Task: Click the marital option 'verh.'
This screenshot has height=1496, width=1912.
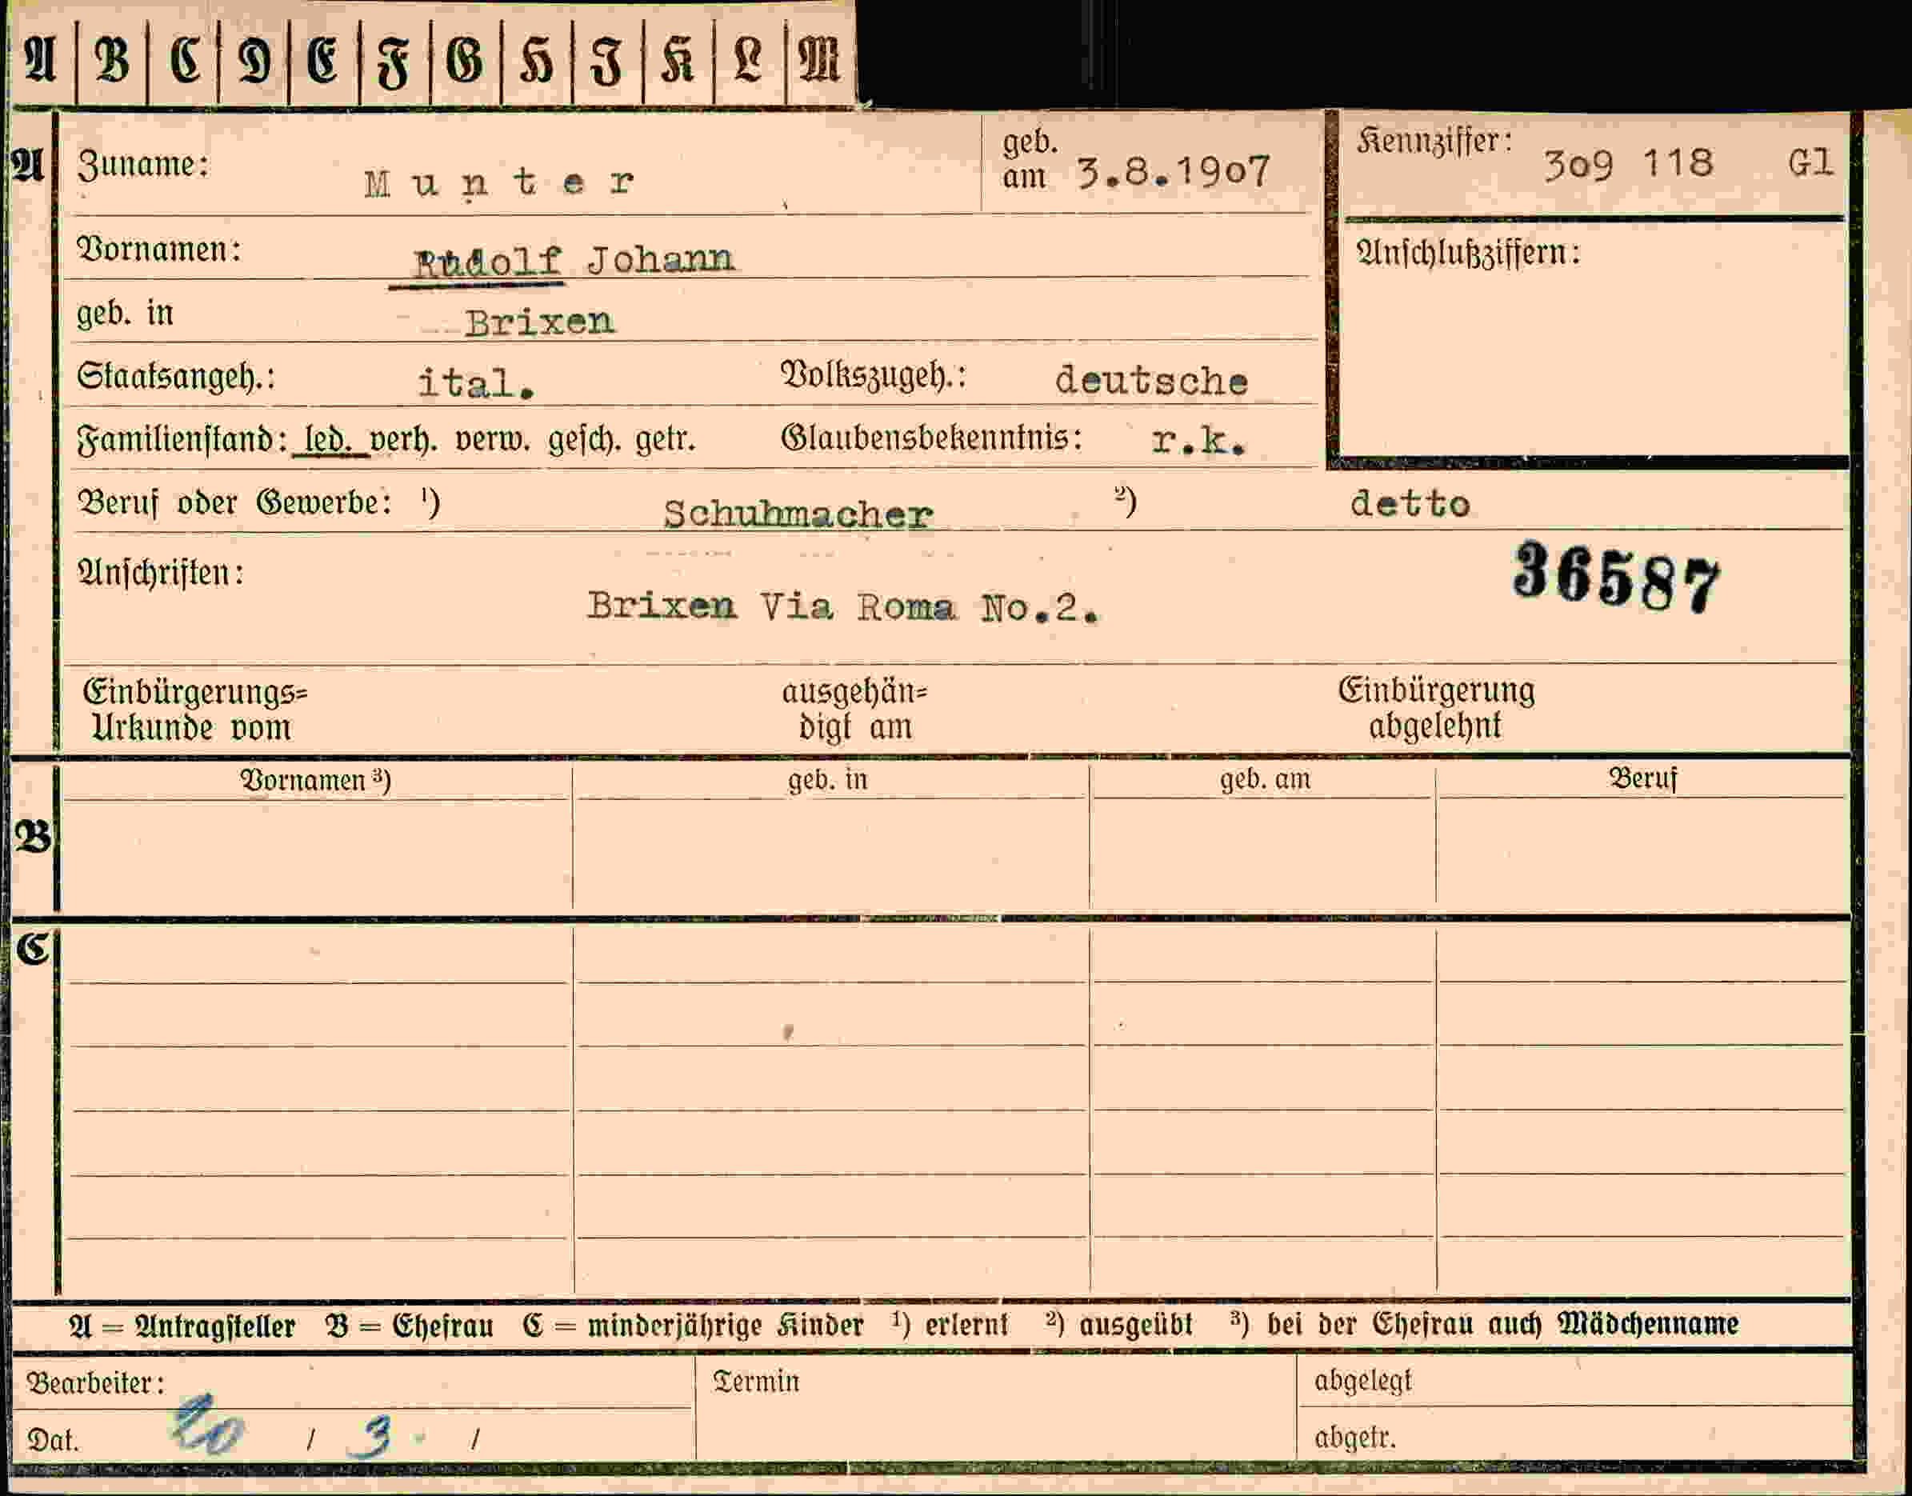Action: pos(403,439)
